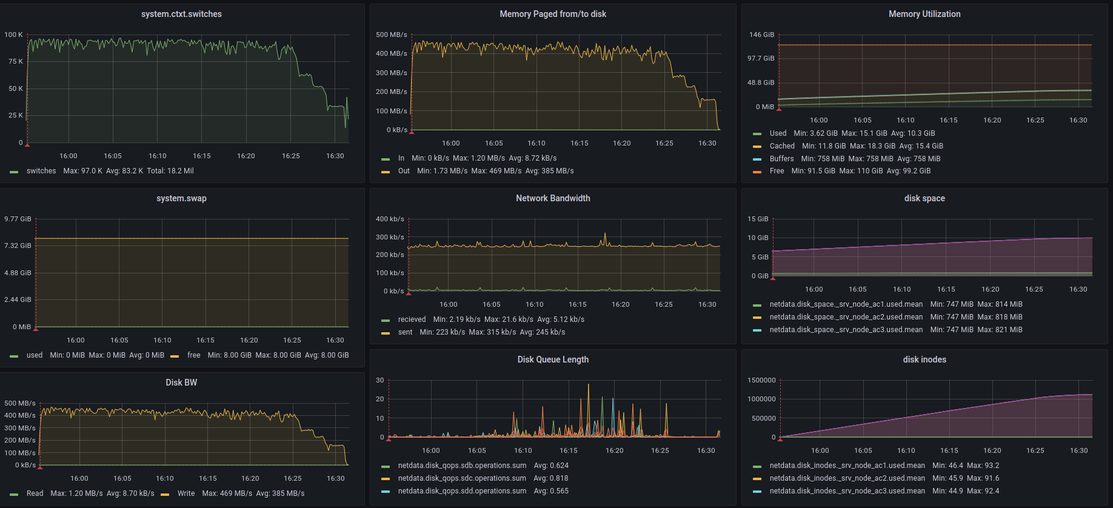Toggle the sent series in Network Bandwidth

[x=405, y=332]
